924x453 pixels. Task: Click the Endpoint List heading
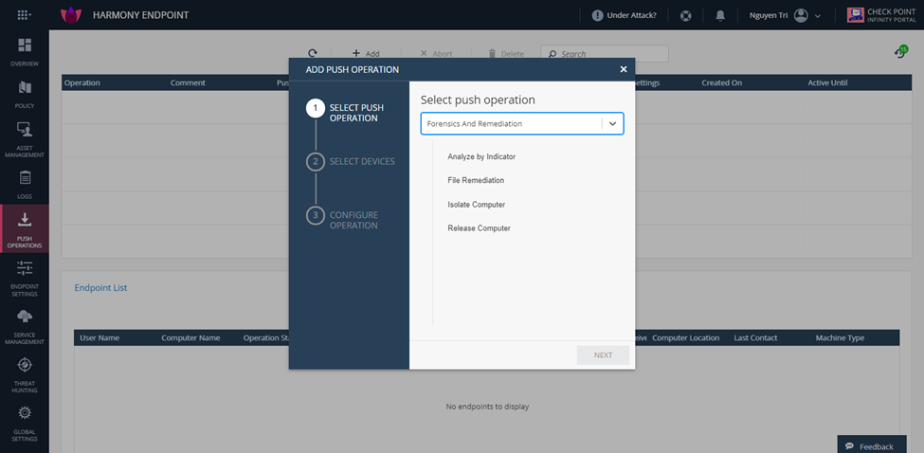(100, 288)
